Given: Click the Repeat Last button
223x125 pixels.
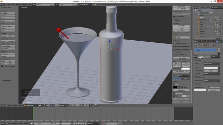Looking at the screenshot, I should (8, 54).
